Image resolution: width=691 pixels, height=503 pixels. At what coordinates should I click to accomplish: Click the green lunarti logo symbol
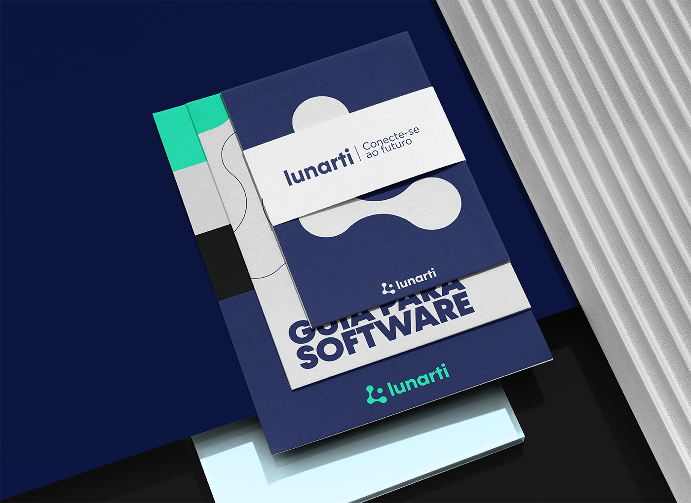coord(376,395)
